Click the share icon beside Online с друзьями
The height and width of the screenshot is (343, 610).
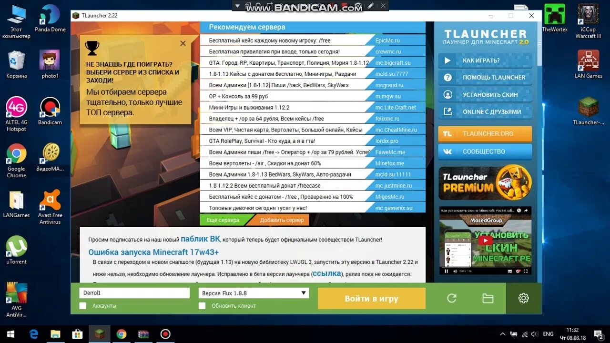point(447,111)
